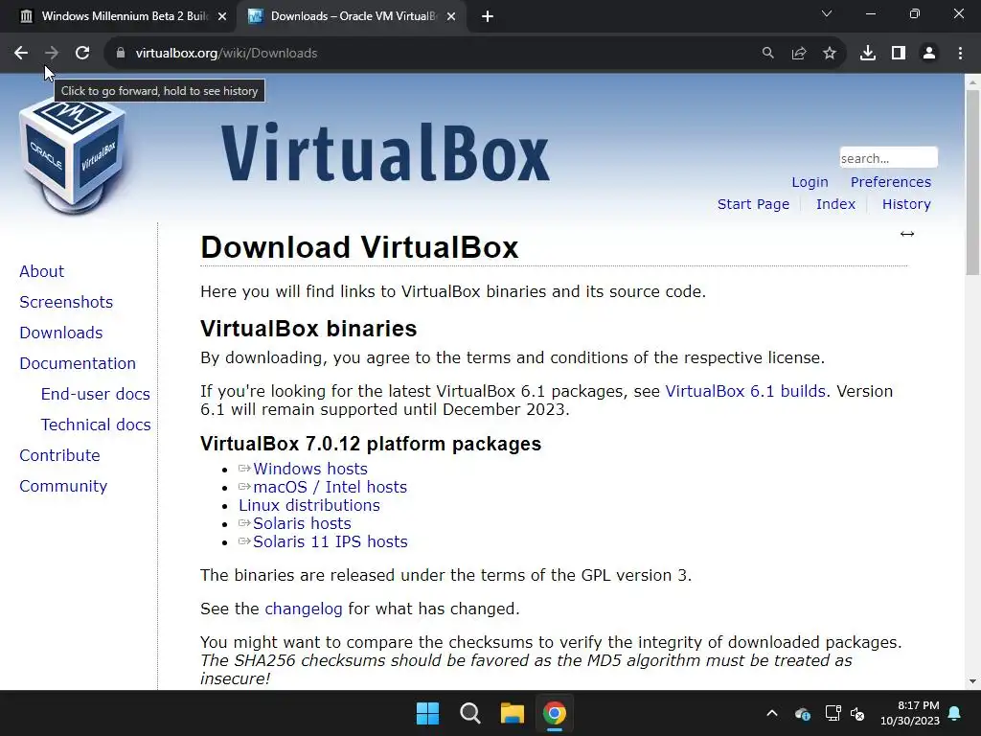Close the Windows Millennium Beta 2 tab
The width and height of the screenshot is (981, 736).
coord(222,17)
